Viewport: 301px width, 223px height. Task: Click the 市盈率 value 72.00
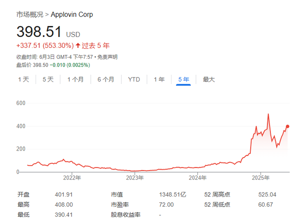coord(166,205)
